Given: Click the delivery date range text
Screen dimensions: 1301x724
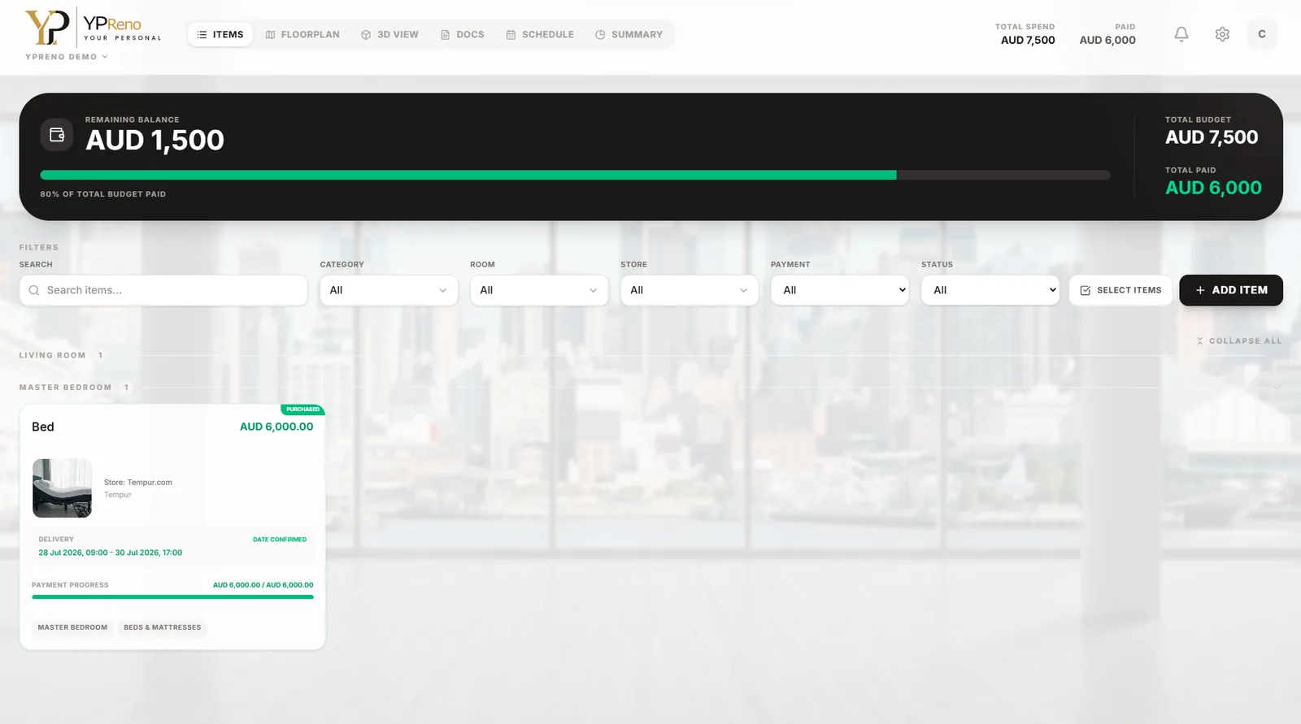Looking at the screenshot, I should point(111,553).
